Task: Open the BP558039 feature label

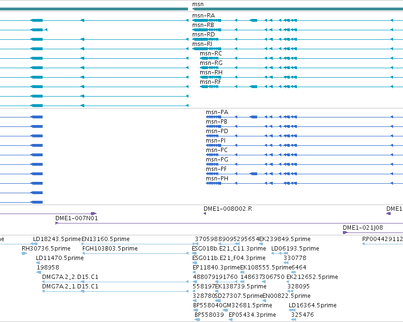Action: [209, 315]
